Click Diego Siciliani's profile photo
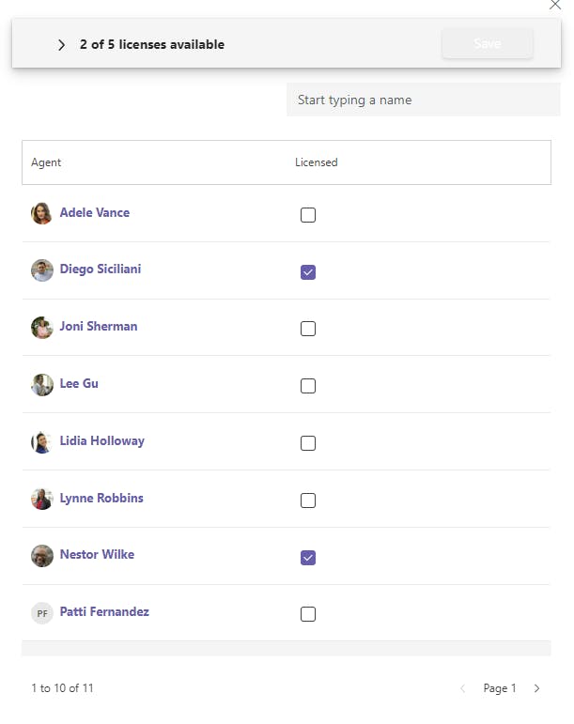The height and width of the screenshot is (724, 574). point(41,270)
